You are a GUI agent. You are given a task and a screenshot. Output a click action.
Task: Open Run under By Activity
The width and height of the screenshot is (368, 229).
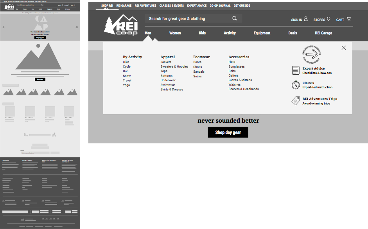(x=126, y=72)
